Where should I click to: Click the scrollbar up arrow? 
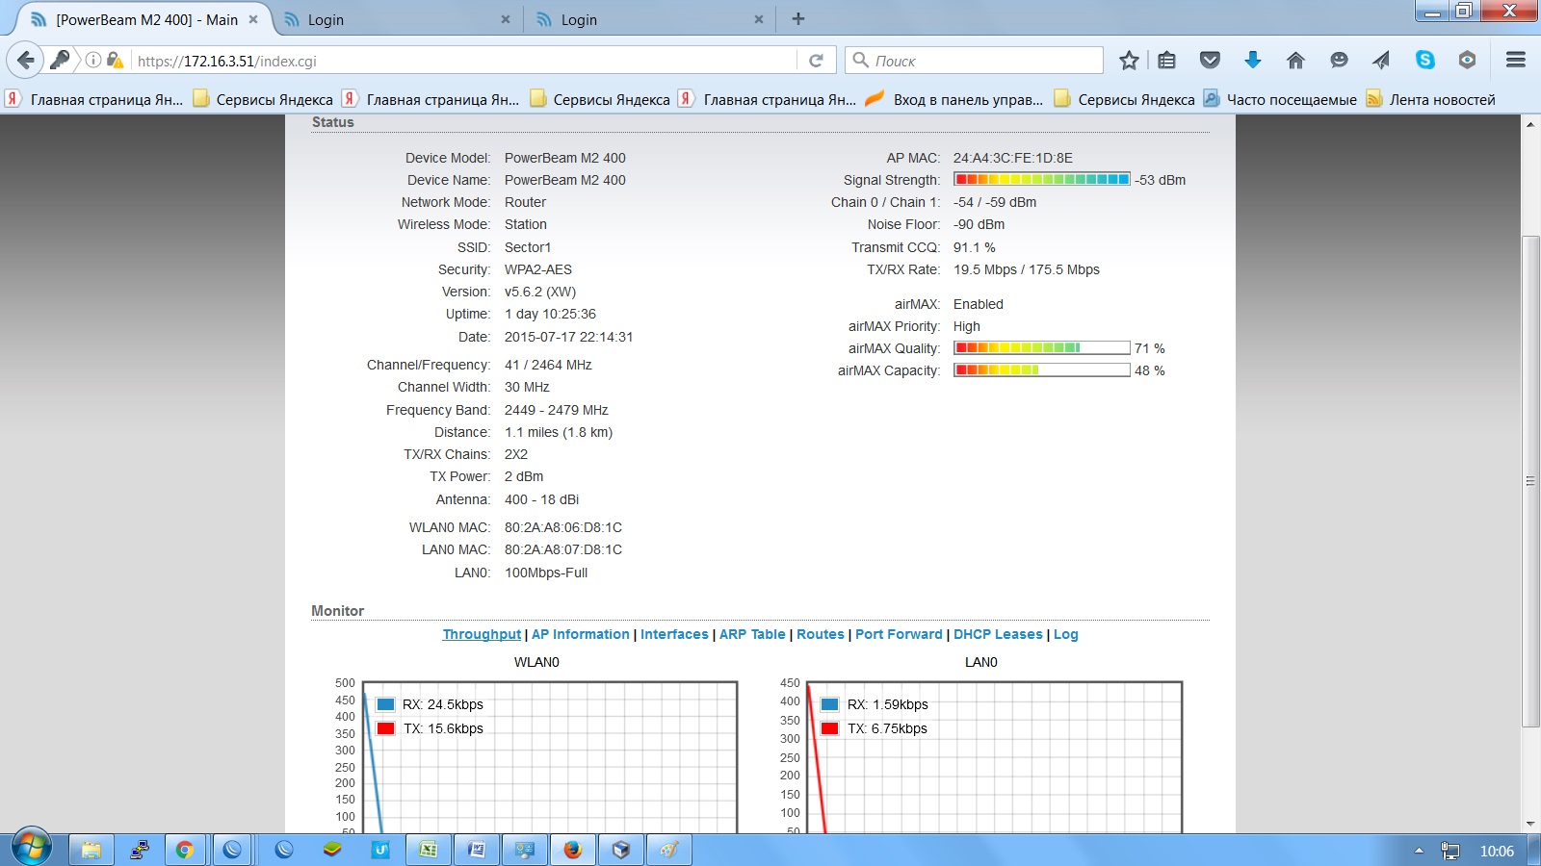click(x=1530, y=124)
